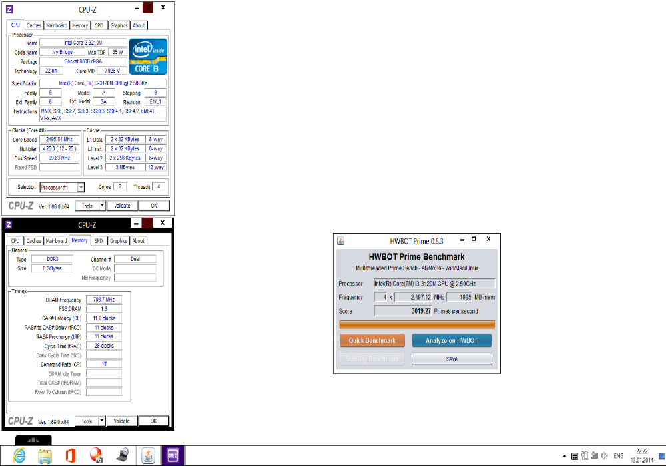Screen dimensions: 666x466
Task: Activate the CPU-Z taskbar icon
Action: 173,456
